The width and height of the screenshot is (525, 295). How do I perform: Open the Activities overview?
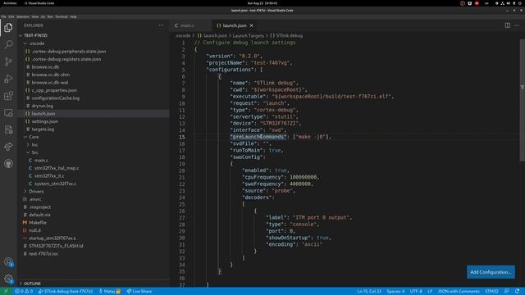point(10,3)
